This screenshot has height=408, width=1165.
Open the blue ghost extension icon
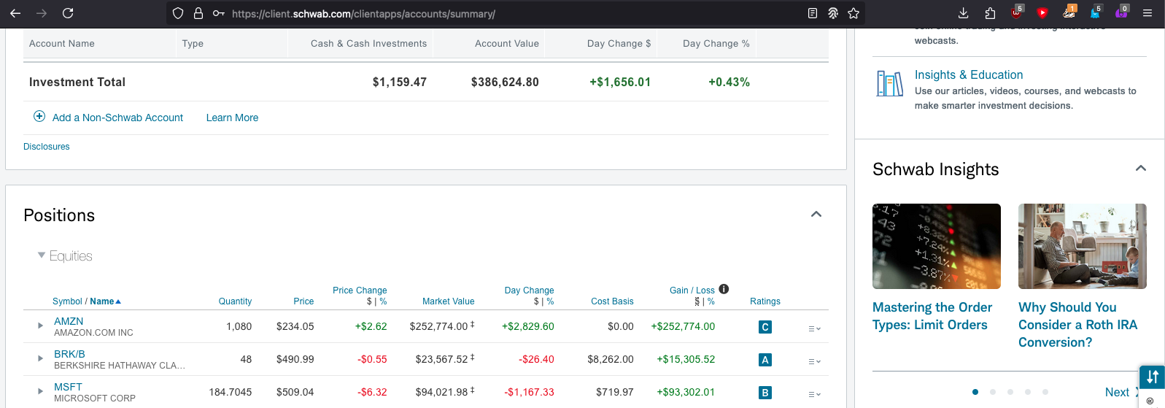(x=1096, y=12)
